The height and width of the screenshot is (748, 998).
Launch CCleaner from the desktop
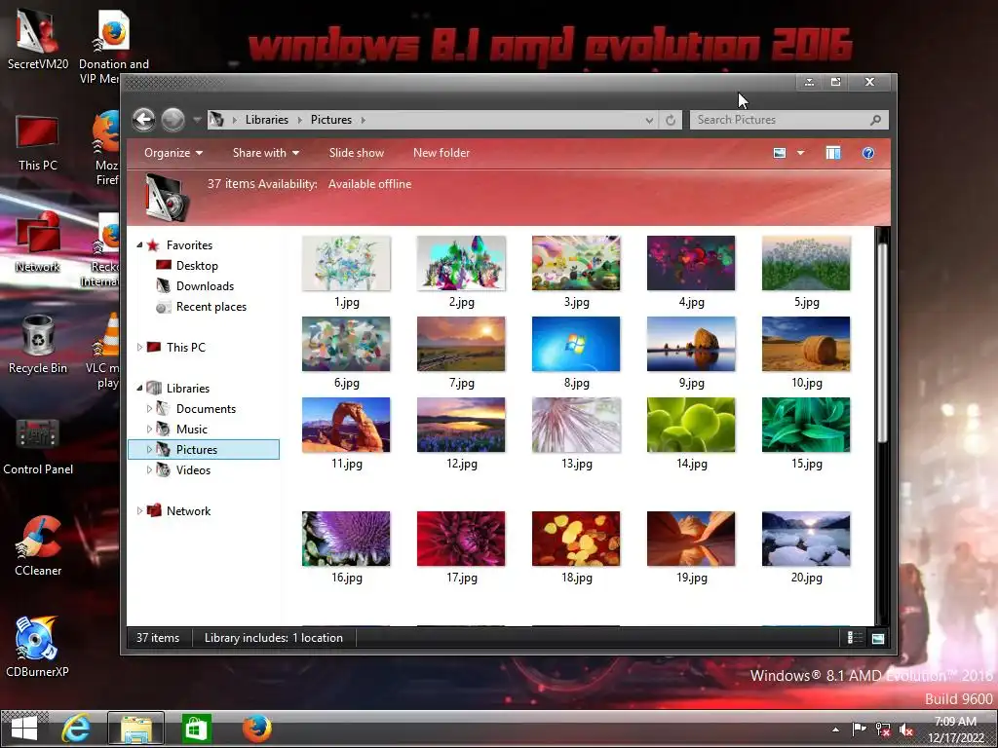coord(38,545)
